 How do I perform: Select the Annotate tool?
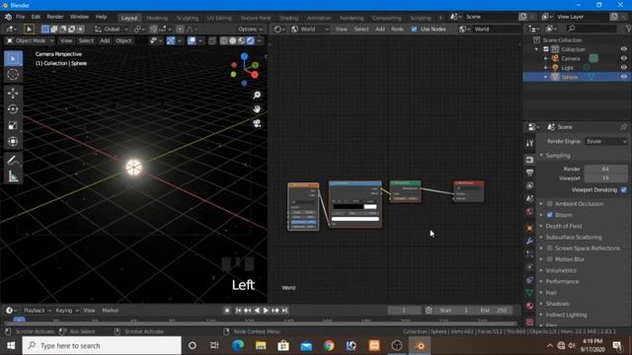coord(13,160)
